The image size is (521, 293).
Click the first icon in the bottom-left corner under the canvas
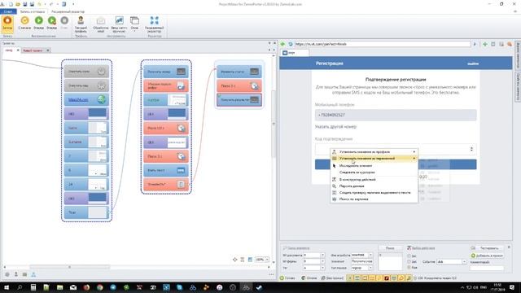[x=7, y=274]
